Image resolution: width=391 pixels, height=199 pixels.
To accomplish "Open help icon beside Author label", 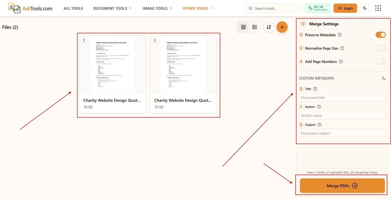I will [319, 107].
